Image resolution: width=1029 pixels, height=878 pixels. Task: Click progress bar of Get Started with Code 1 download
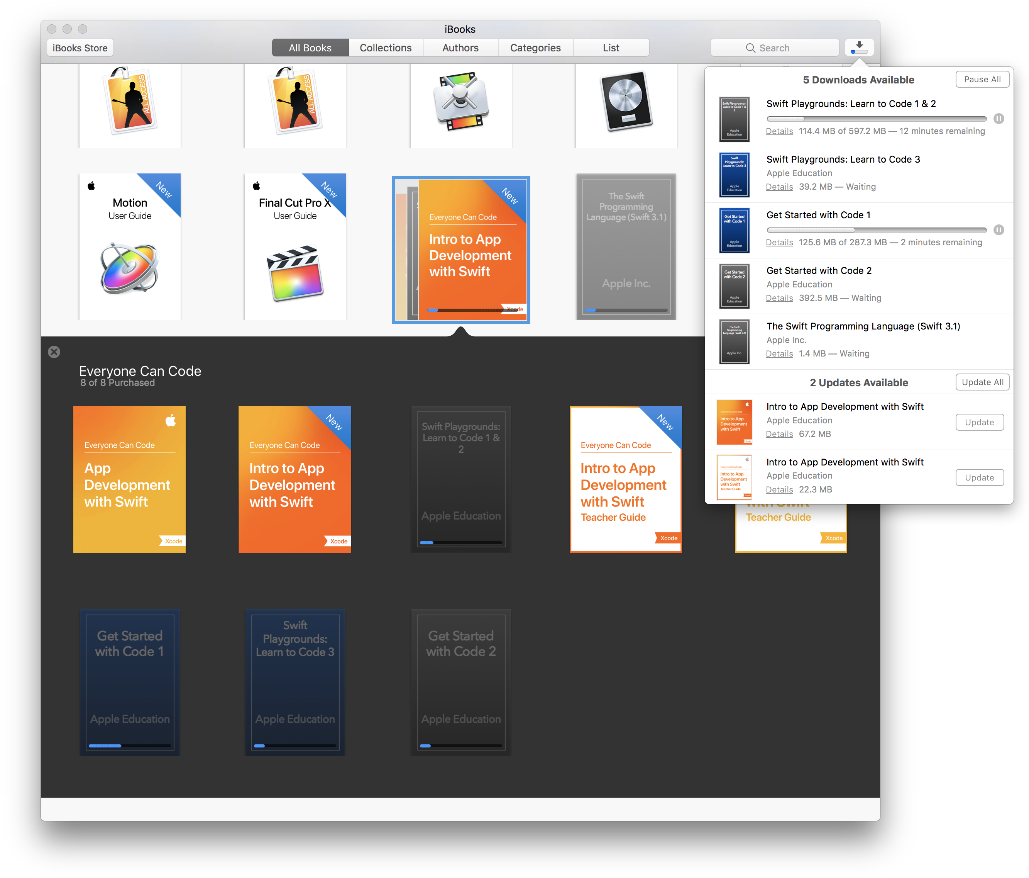(877, 230)
